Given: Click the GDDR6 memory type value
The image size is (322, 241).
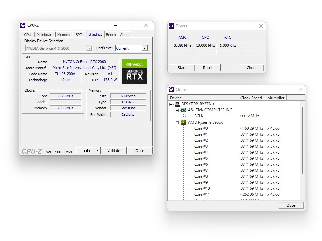Looking at the screenshot, I should pos(128,102).
